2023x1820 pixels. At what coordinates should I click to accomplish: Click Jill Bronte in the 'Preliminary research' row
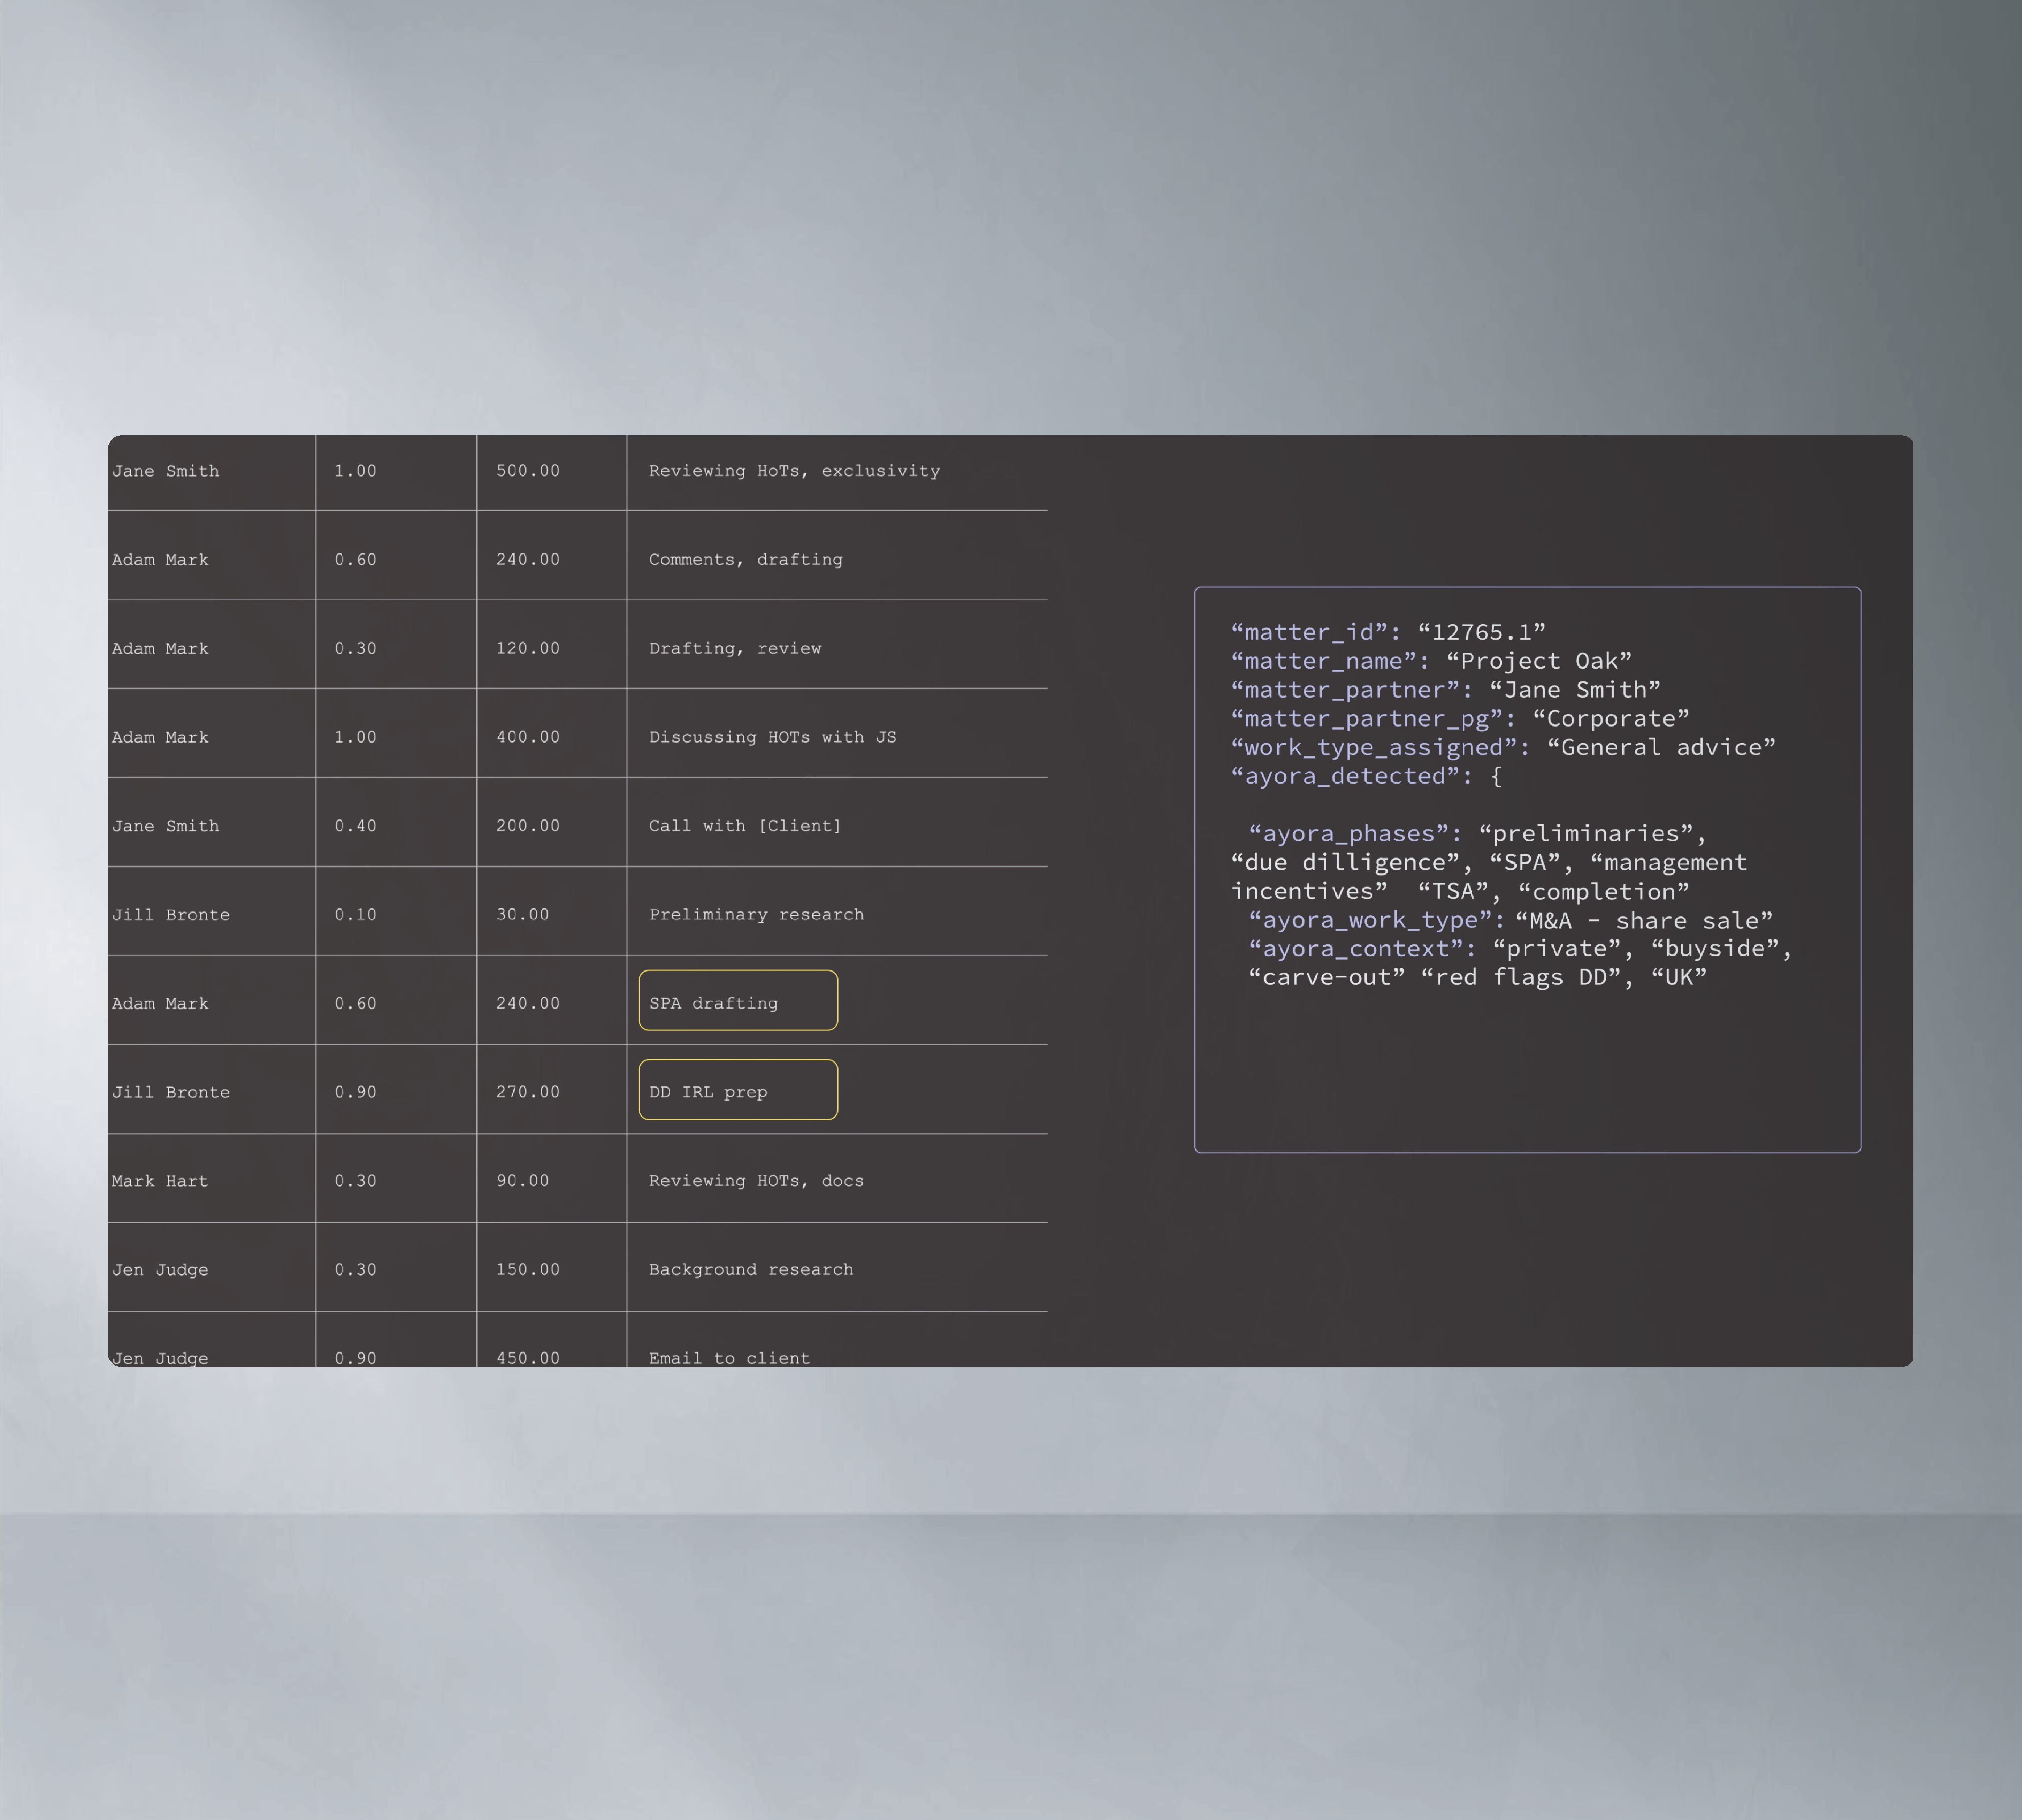click(171, 915)
